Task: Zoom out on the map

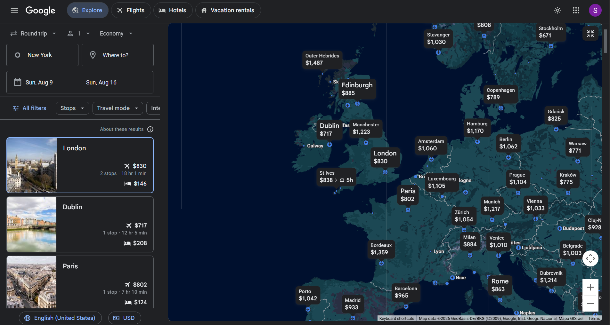Action: [590, 303]
